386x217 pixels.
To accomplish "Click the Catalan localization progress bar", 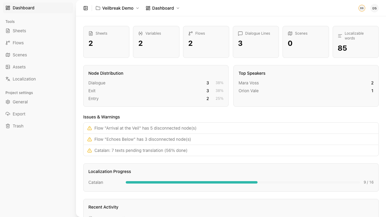I will click(243, 182).
